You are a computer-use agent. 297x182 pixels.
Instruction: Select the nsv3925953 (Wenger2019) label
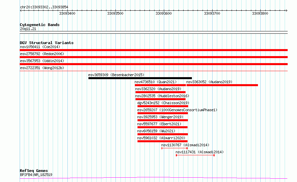tap(160, 117)
